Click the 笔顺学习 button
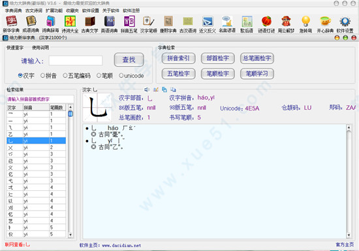 pyautogui.click(x=257, y=74)
